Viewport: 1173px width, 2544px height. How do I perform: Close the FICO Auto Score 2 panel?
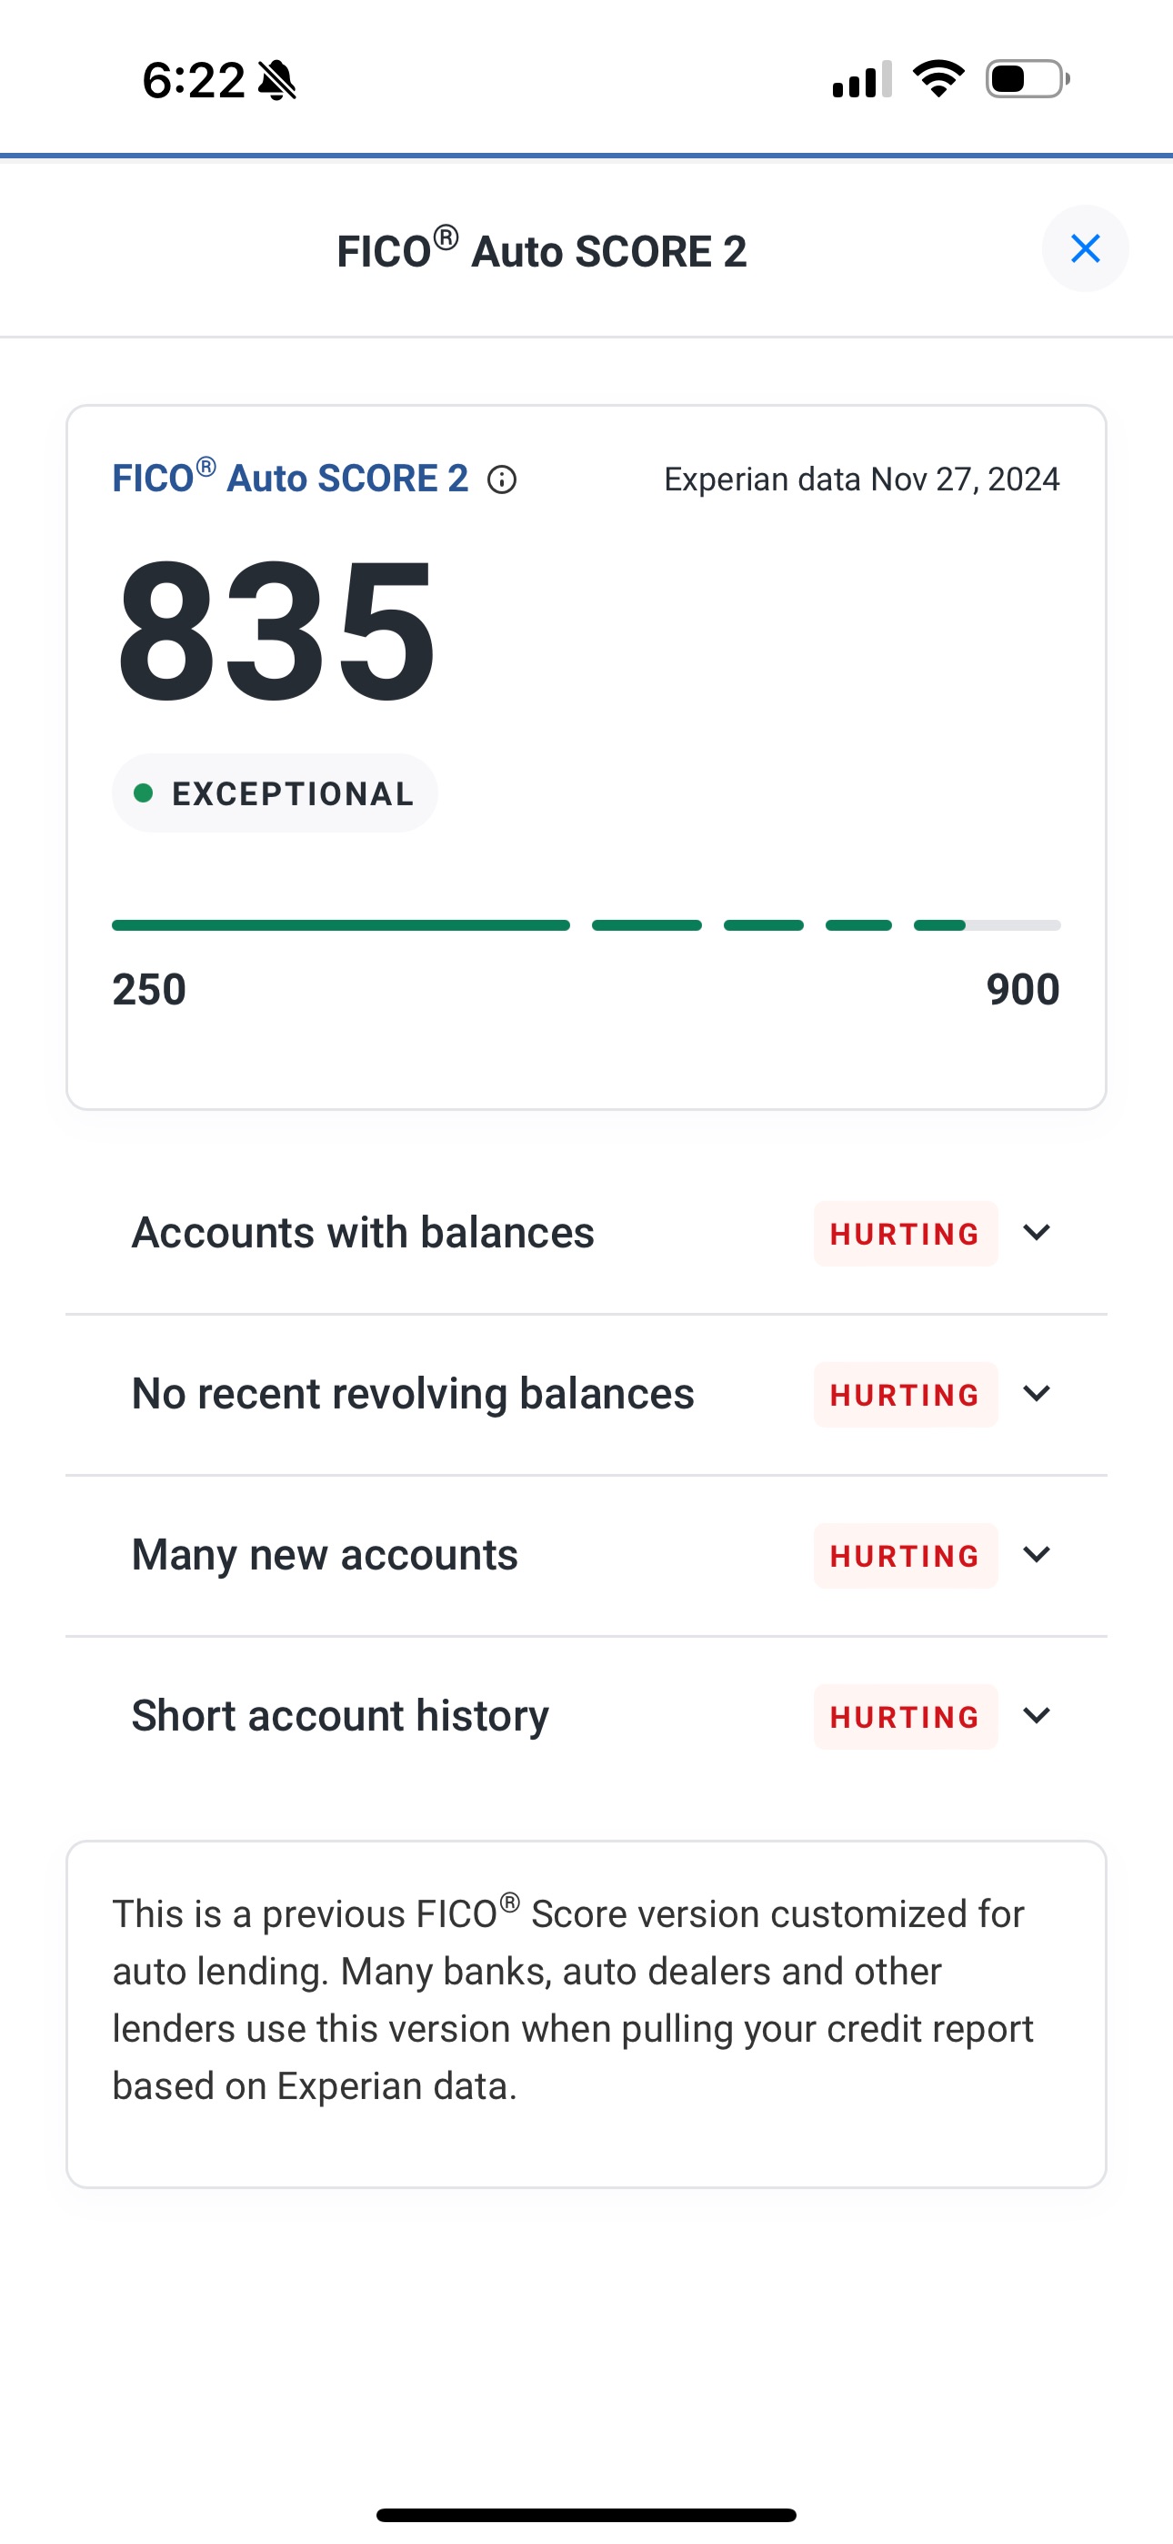[x=1085, y=249]
